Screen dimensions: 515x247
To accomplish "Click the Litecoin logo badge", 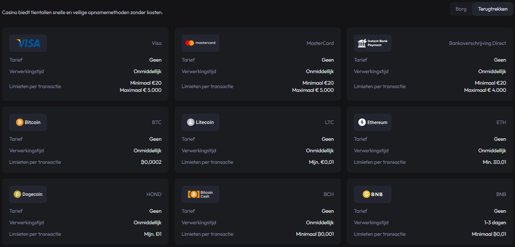I will coord(200,122).
